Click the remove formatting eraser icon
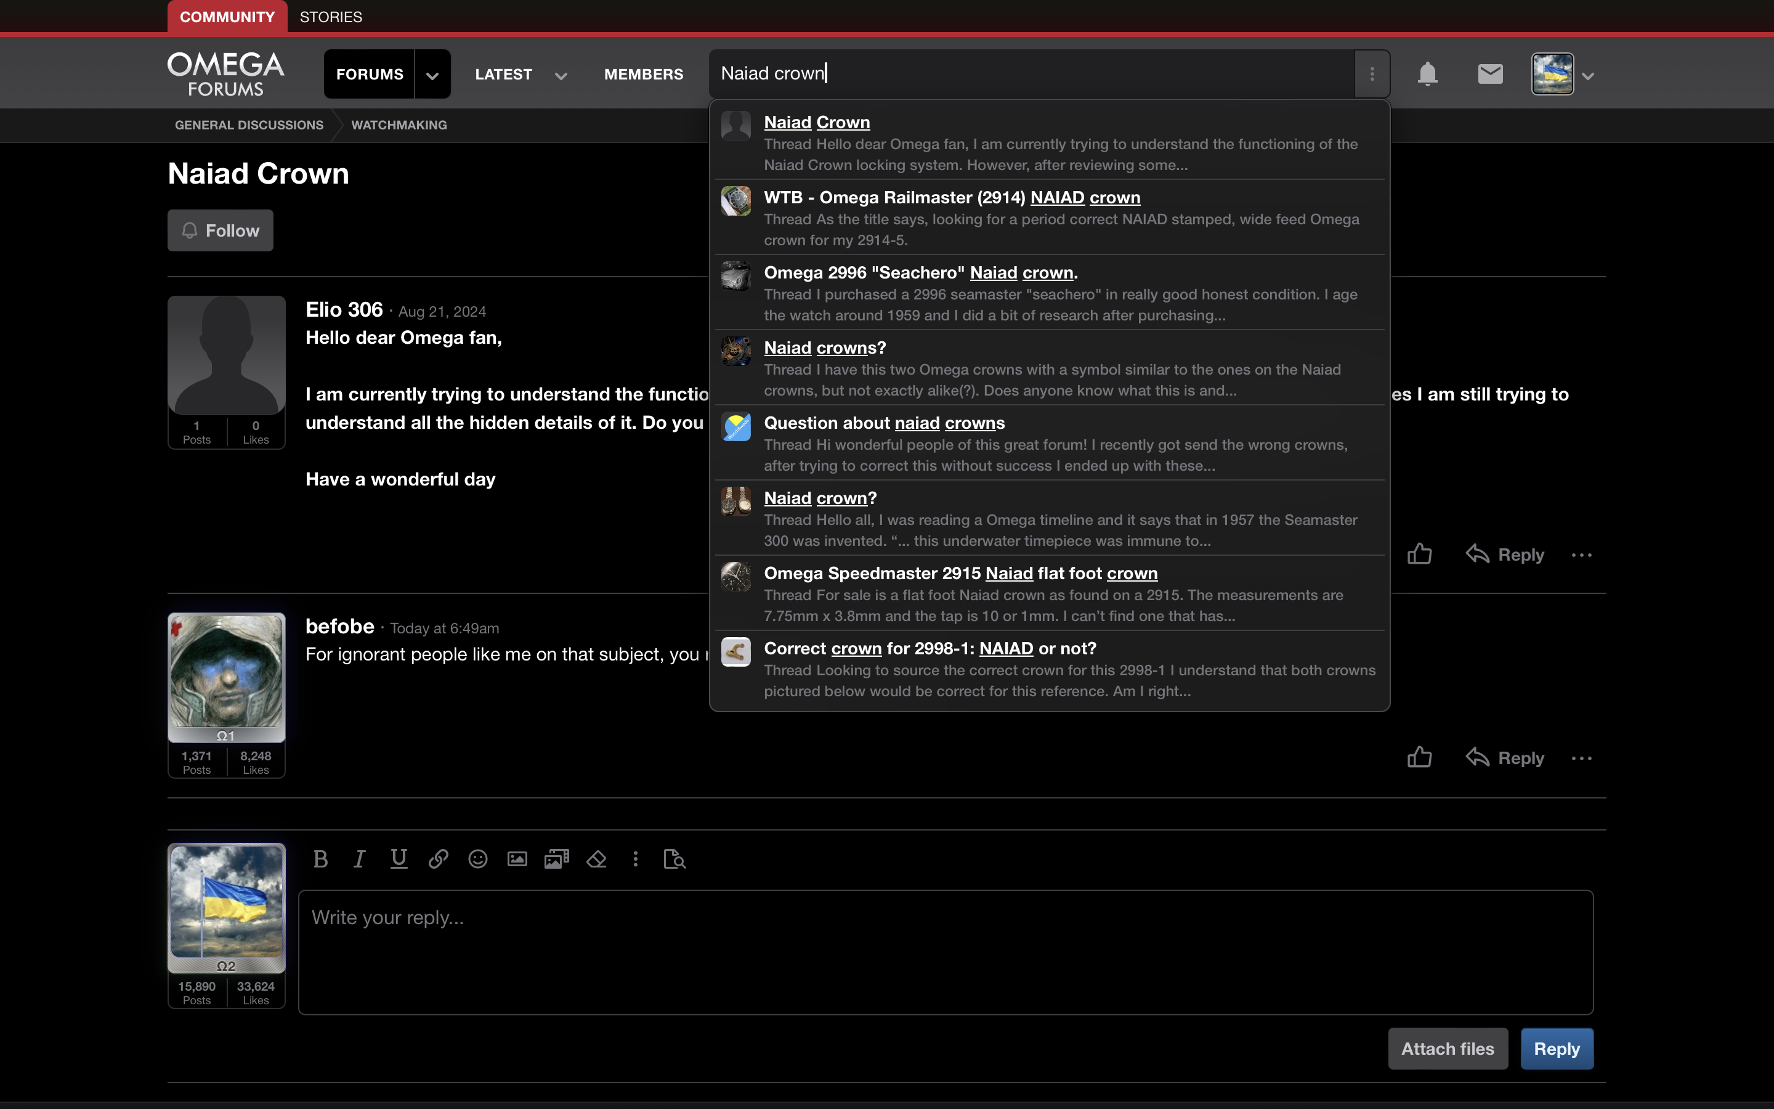This screenshot has width=1774, height=1109. [x=597, y=859]
